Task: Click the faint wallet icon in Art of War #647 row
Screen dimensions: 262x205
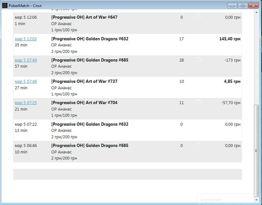Action: 198,16
